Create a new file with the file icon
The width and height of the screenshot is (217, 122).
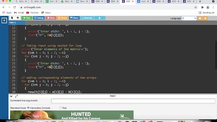tap(12, 18)
